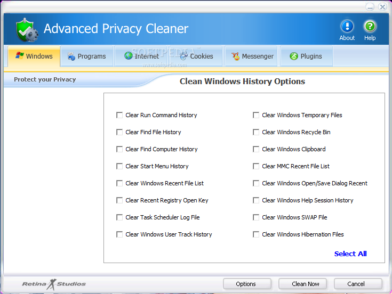
Task: Tick Clear Recent Registry Open Key
Action: 119,200
